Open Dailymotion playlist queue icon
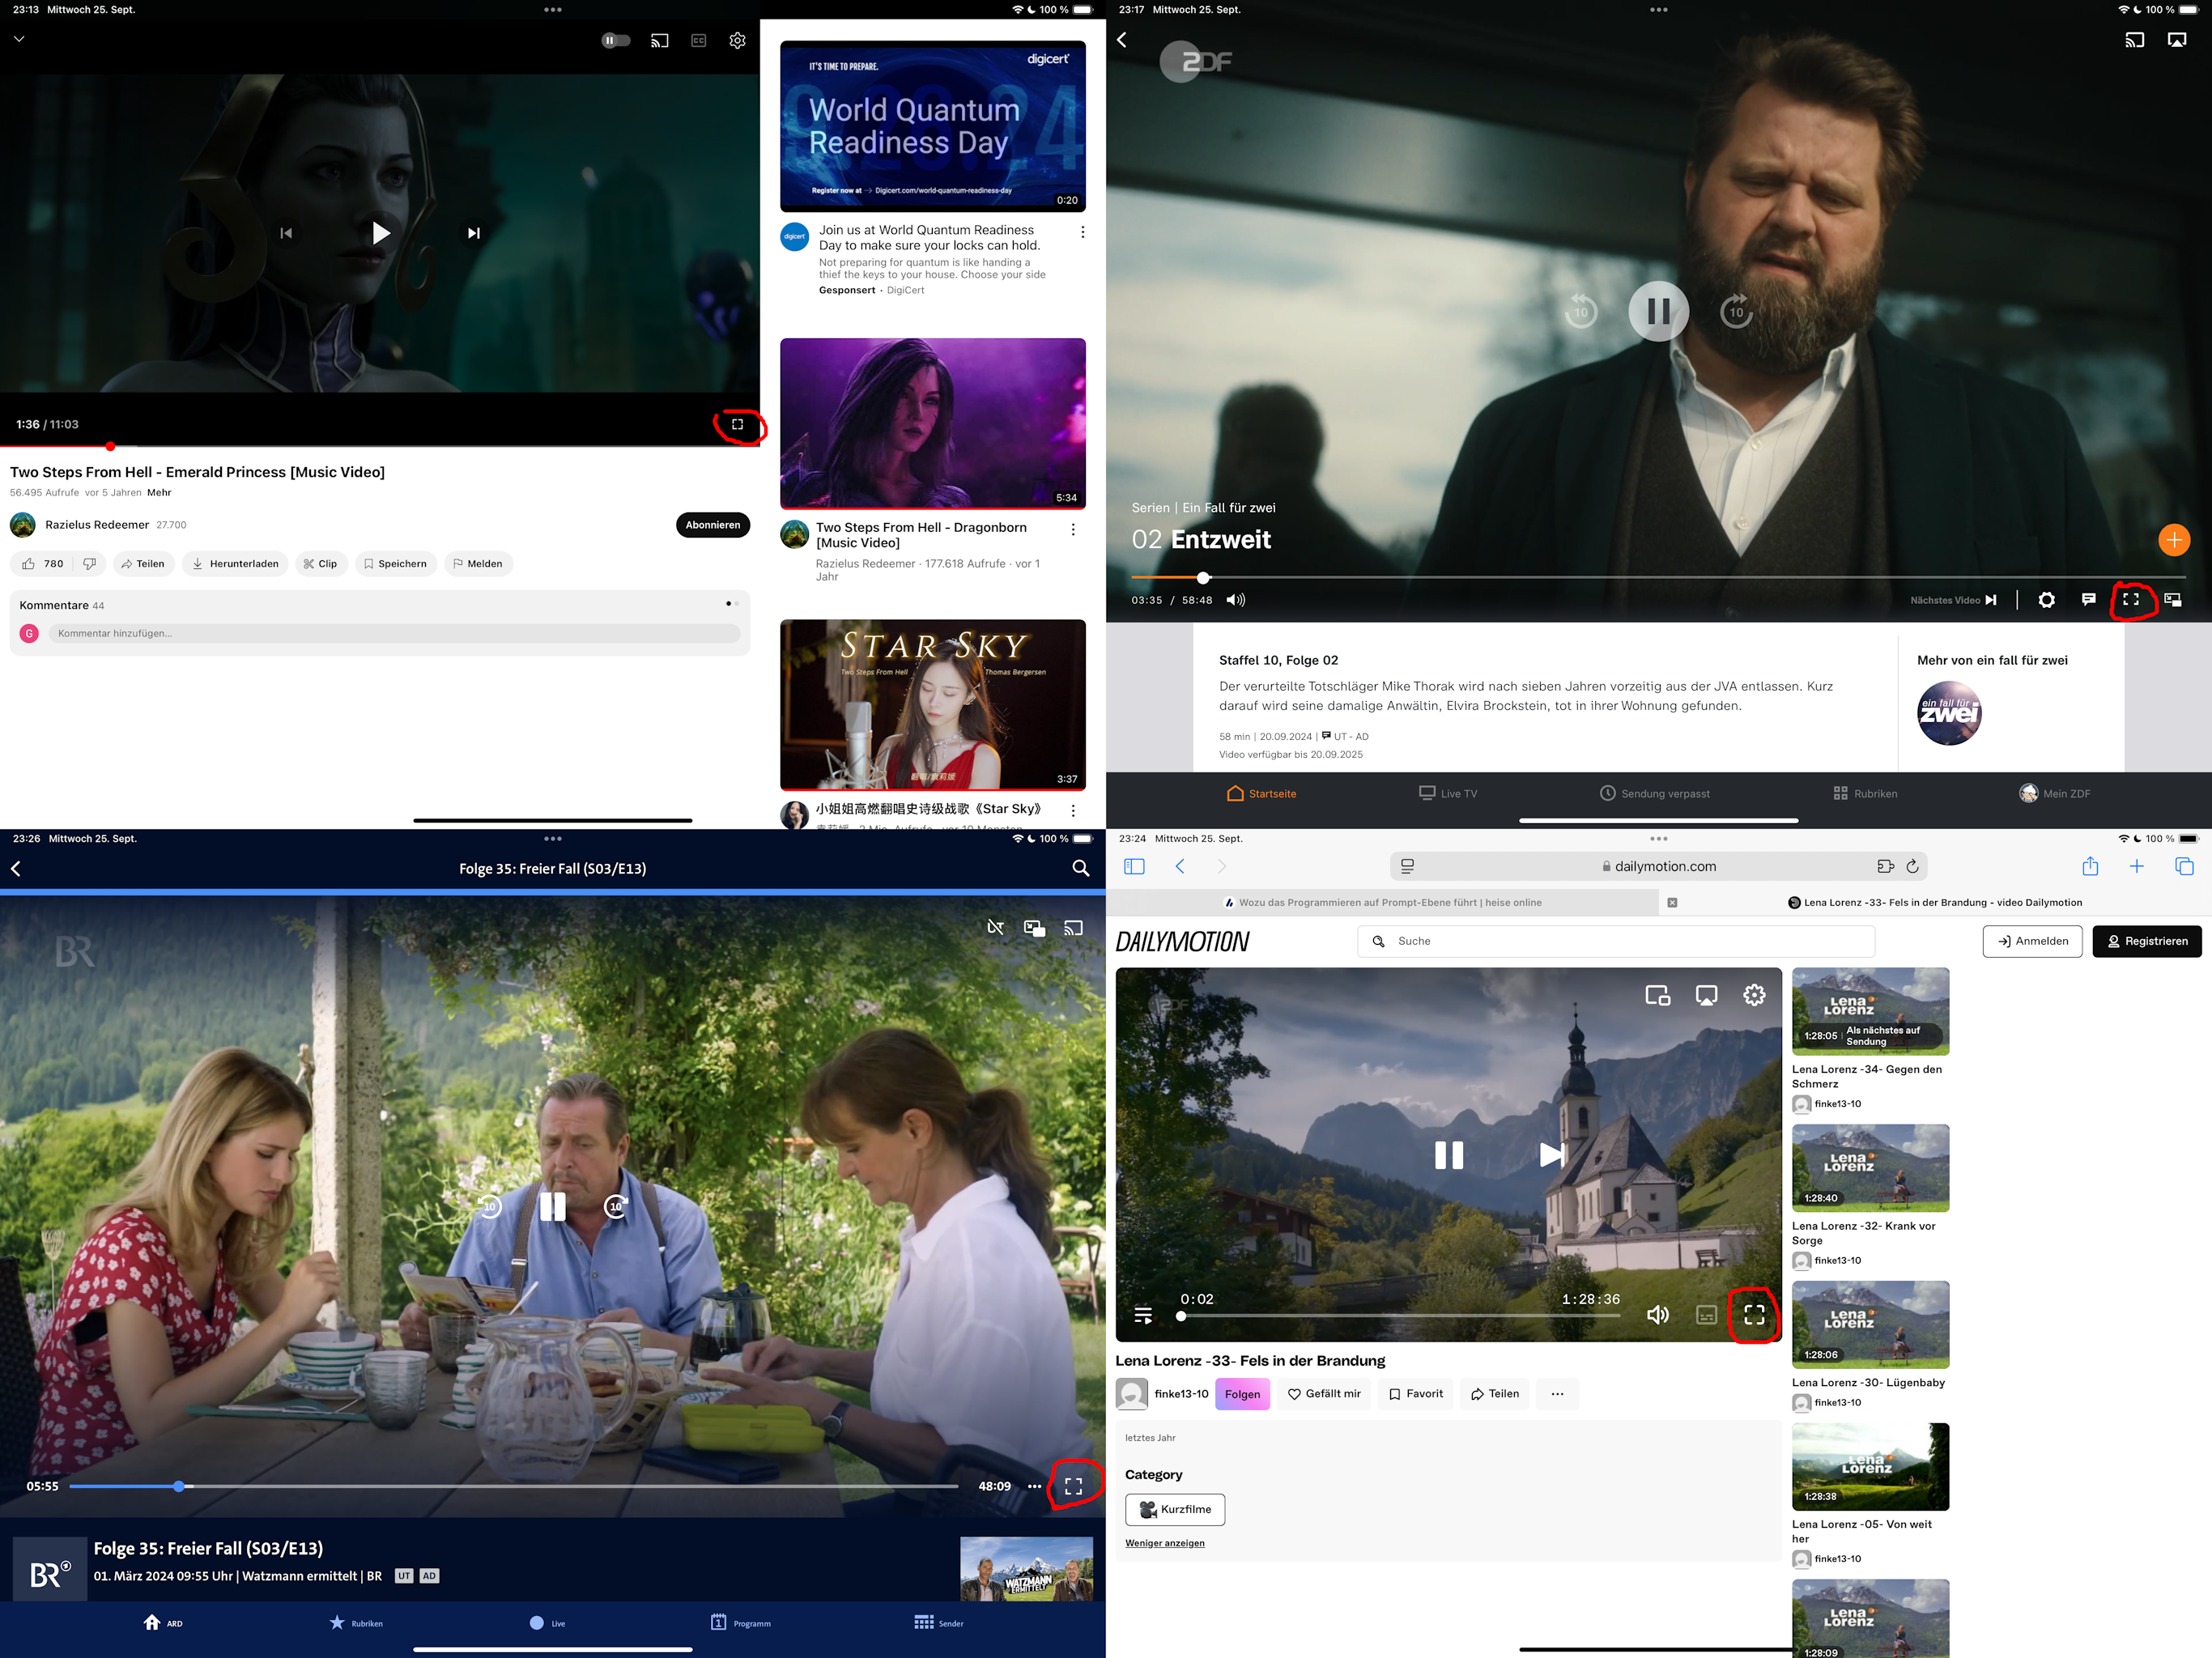Viewport: 2212px width, 1658px height. [x=1143, y=1315]
